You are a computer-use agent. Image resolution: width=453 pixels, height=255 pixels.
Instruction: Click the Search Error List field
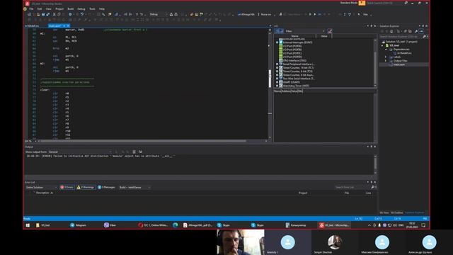(352, 187)
